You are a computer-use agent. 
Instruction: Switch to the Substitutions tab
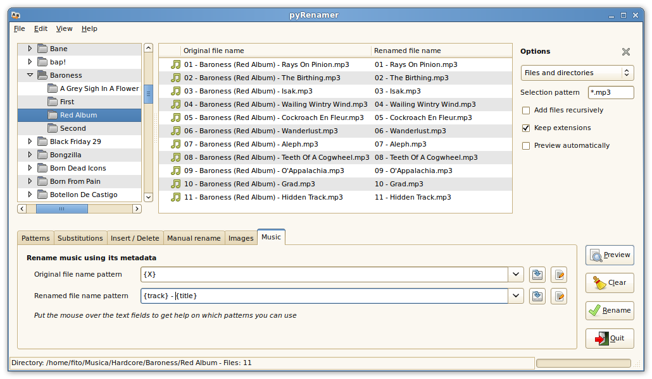pyautogui.click(x=80, y=238)
